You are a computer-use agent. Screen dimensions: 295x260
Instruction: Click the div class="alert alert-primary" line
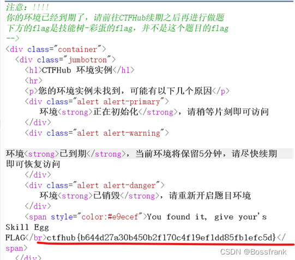(97, 102)
